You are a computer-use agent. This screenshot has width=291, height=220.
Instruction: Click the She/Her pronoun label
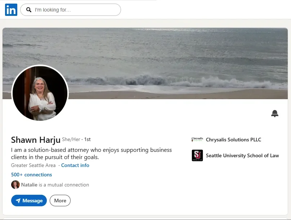[x=71, y=139]
